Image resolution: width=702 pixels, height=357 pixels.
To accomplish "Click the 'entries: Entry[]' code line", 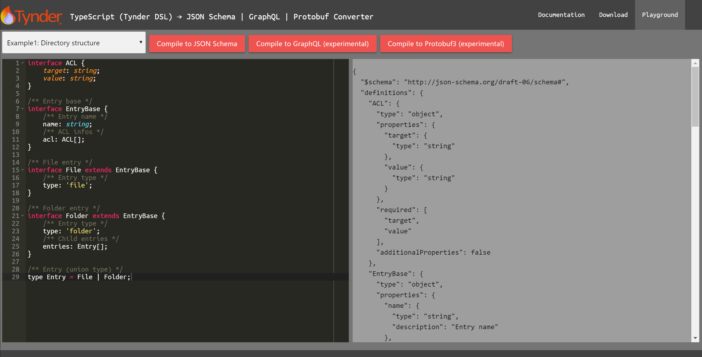I will (75, 246).
